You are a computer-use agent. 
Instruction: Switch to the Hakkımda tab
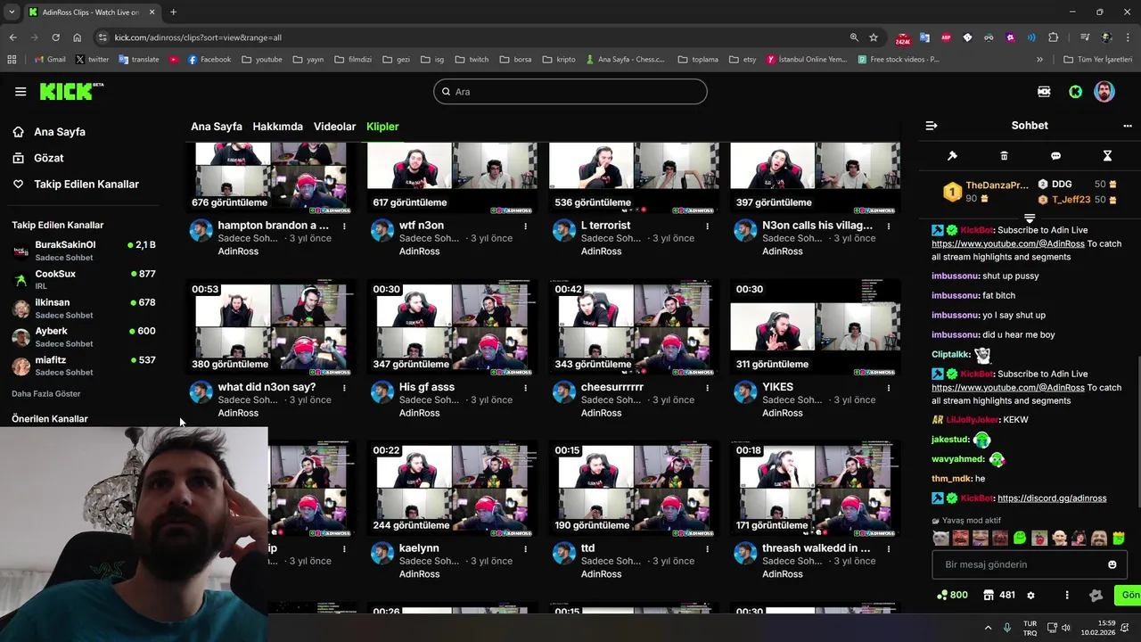click(x=277, y=127)
